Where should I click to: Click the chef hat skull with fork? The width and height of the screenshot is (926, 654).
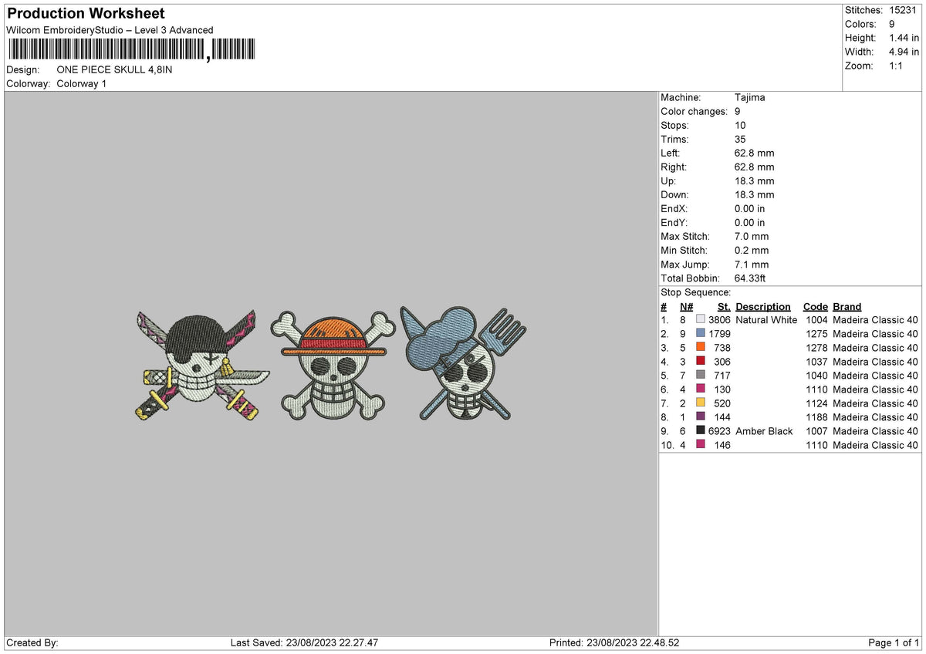(463, 362)
